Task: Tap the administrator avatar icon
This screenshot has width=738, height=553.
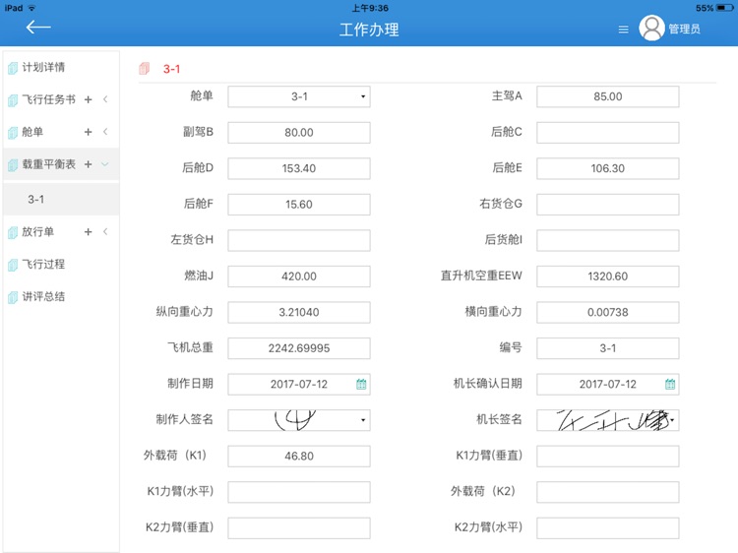Action: click(x=651, y=29)
